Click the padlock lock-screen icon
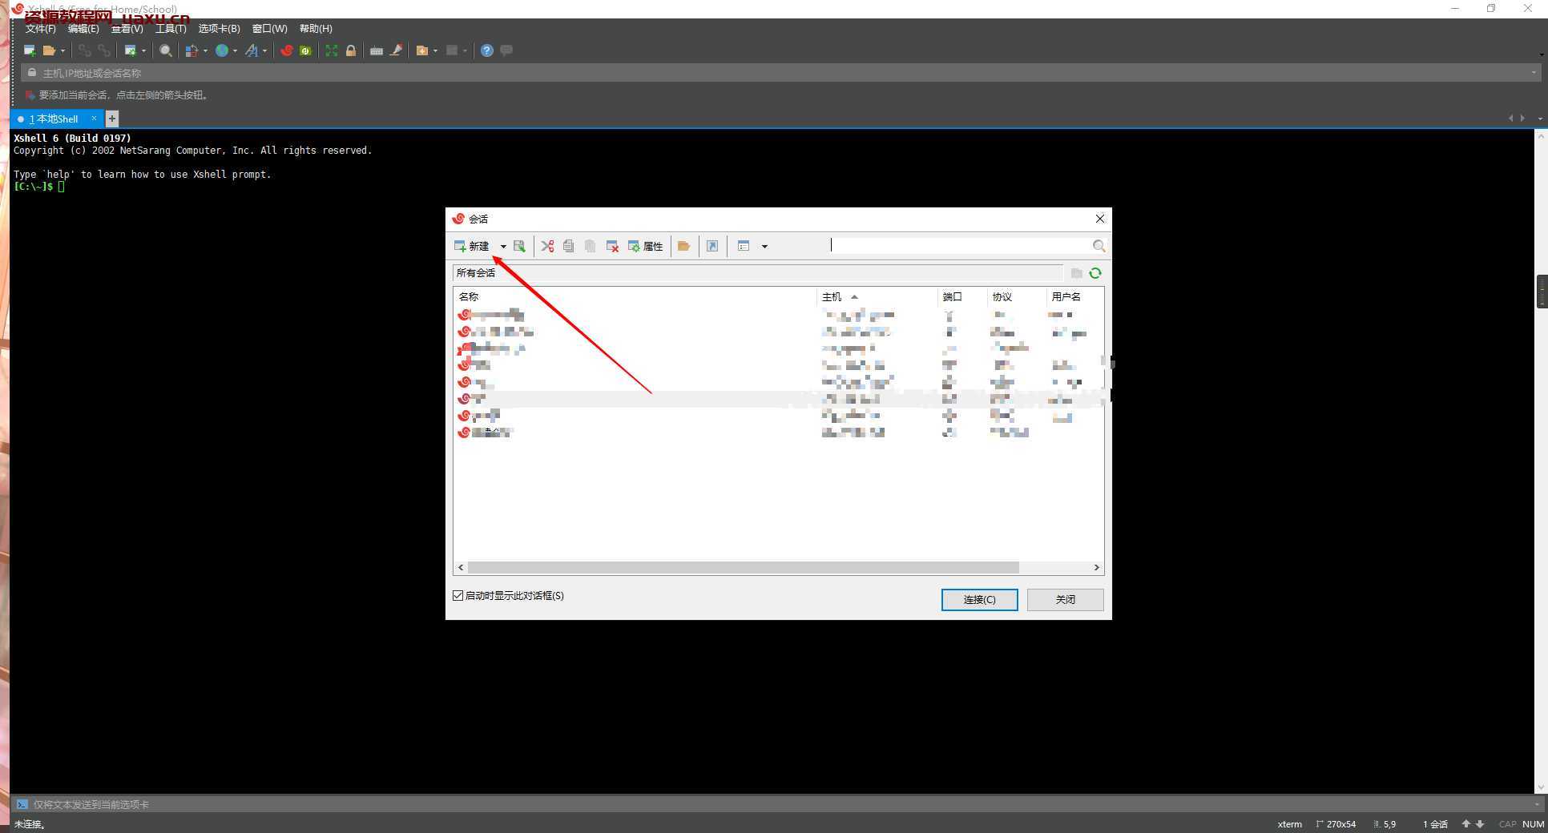This screenshot has width=1548, height=833. (351, 50)
